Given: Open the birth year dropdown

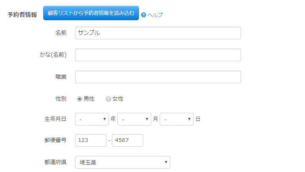Looking at the screenshot, I should [92, 119].
